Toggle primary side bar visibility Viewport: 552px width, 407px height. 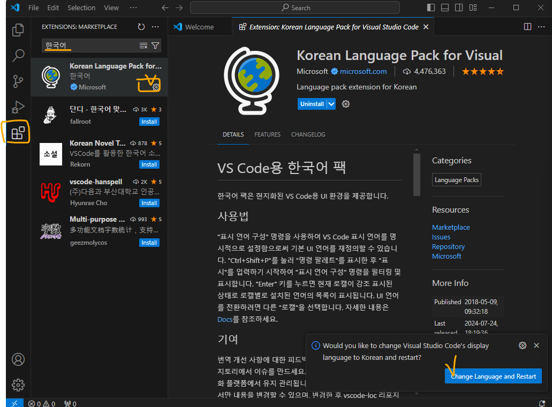tap(431, 7)
